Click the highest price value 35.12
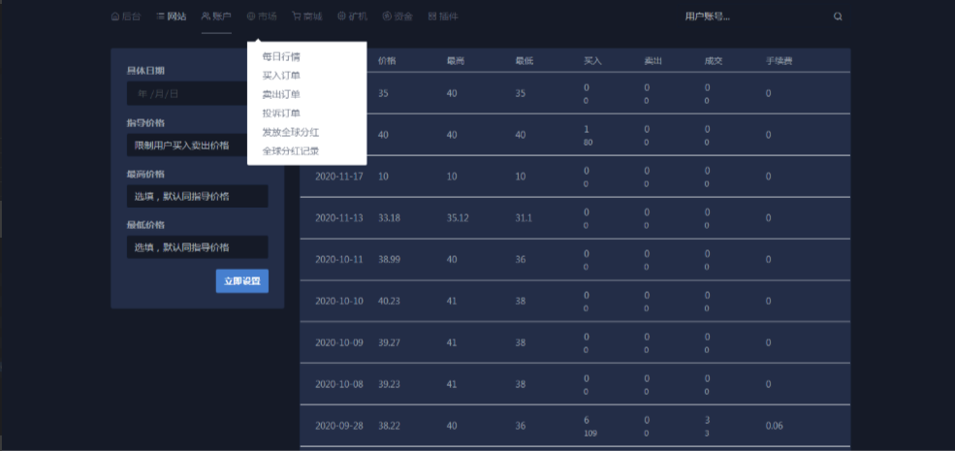The width and height of the screenshot is (955, 451). tap(458, 217)
